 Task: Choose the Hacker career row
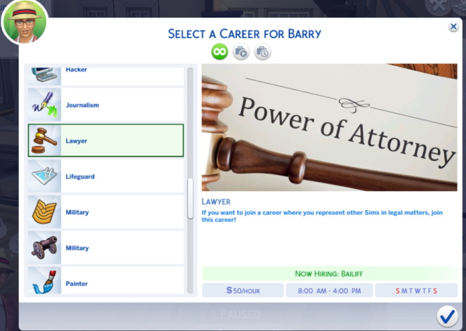(106, 77)
